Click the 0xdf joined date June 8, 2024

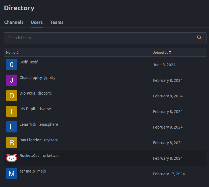pos(164,65)
